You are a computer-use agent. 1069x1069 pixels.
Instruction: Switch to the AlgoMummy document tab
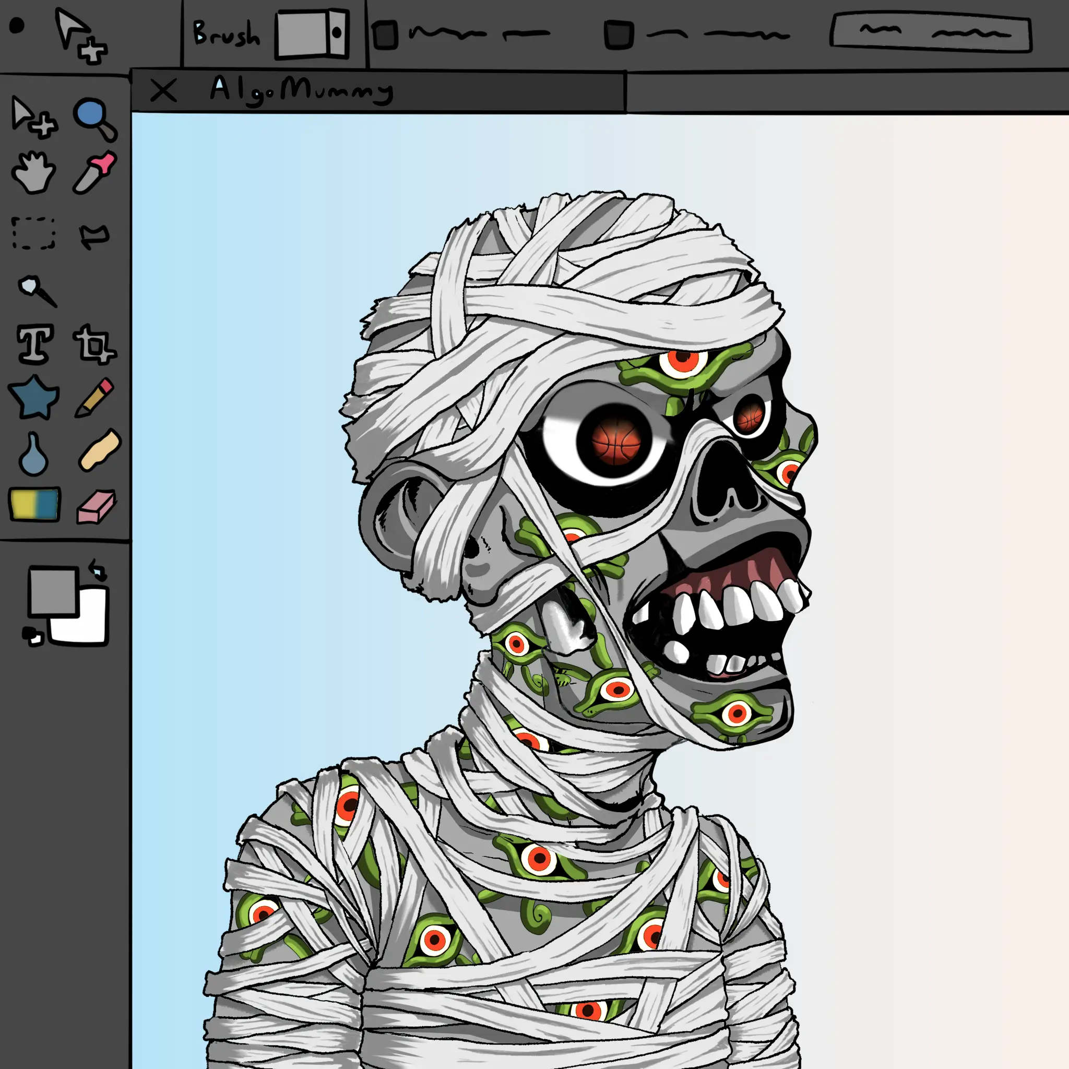tap(304, 89)
